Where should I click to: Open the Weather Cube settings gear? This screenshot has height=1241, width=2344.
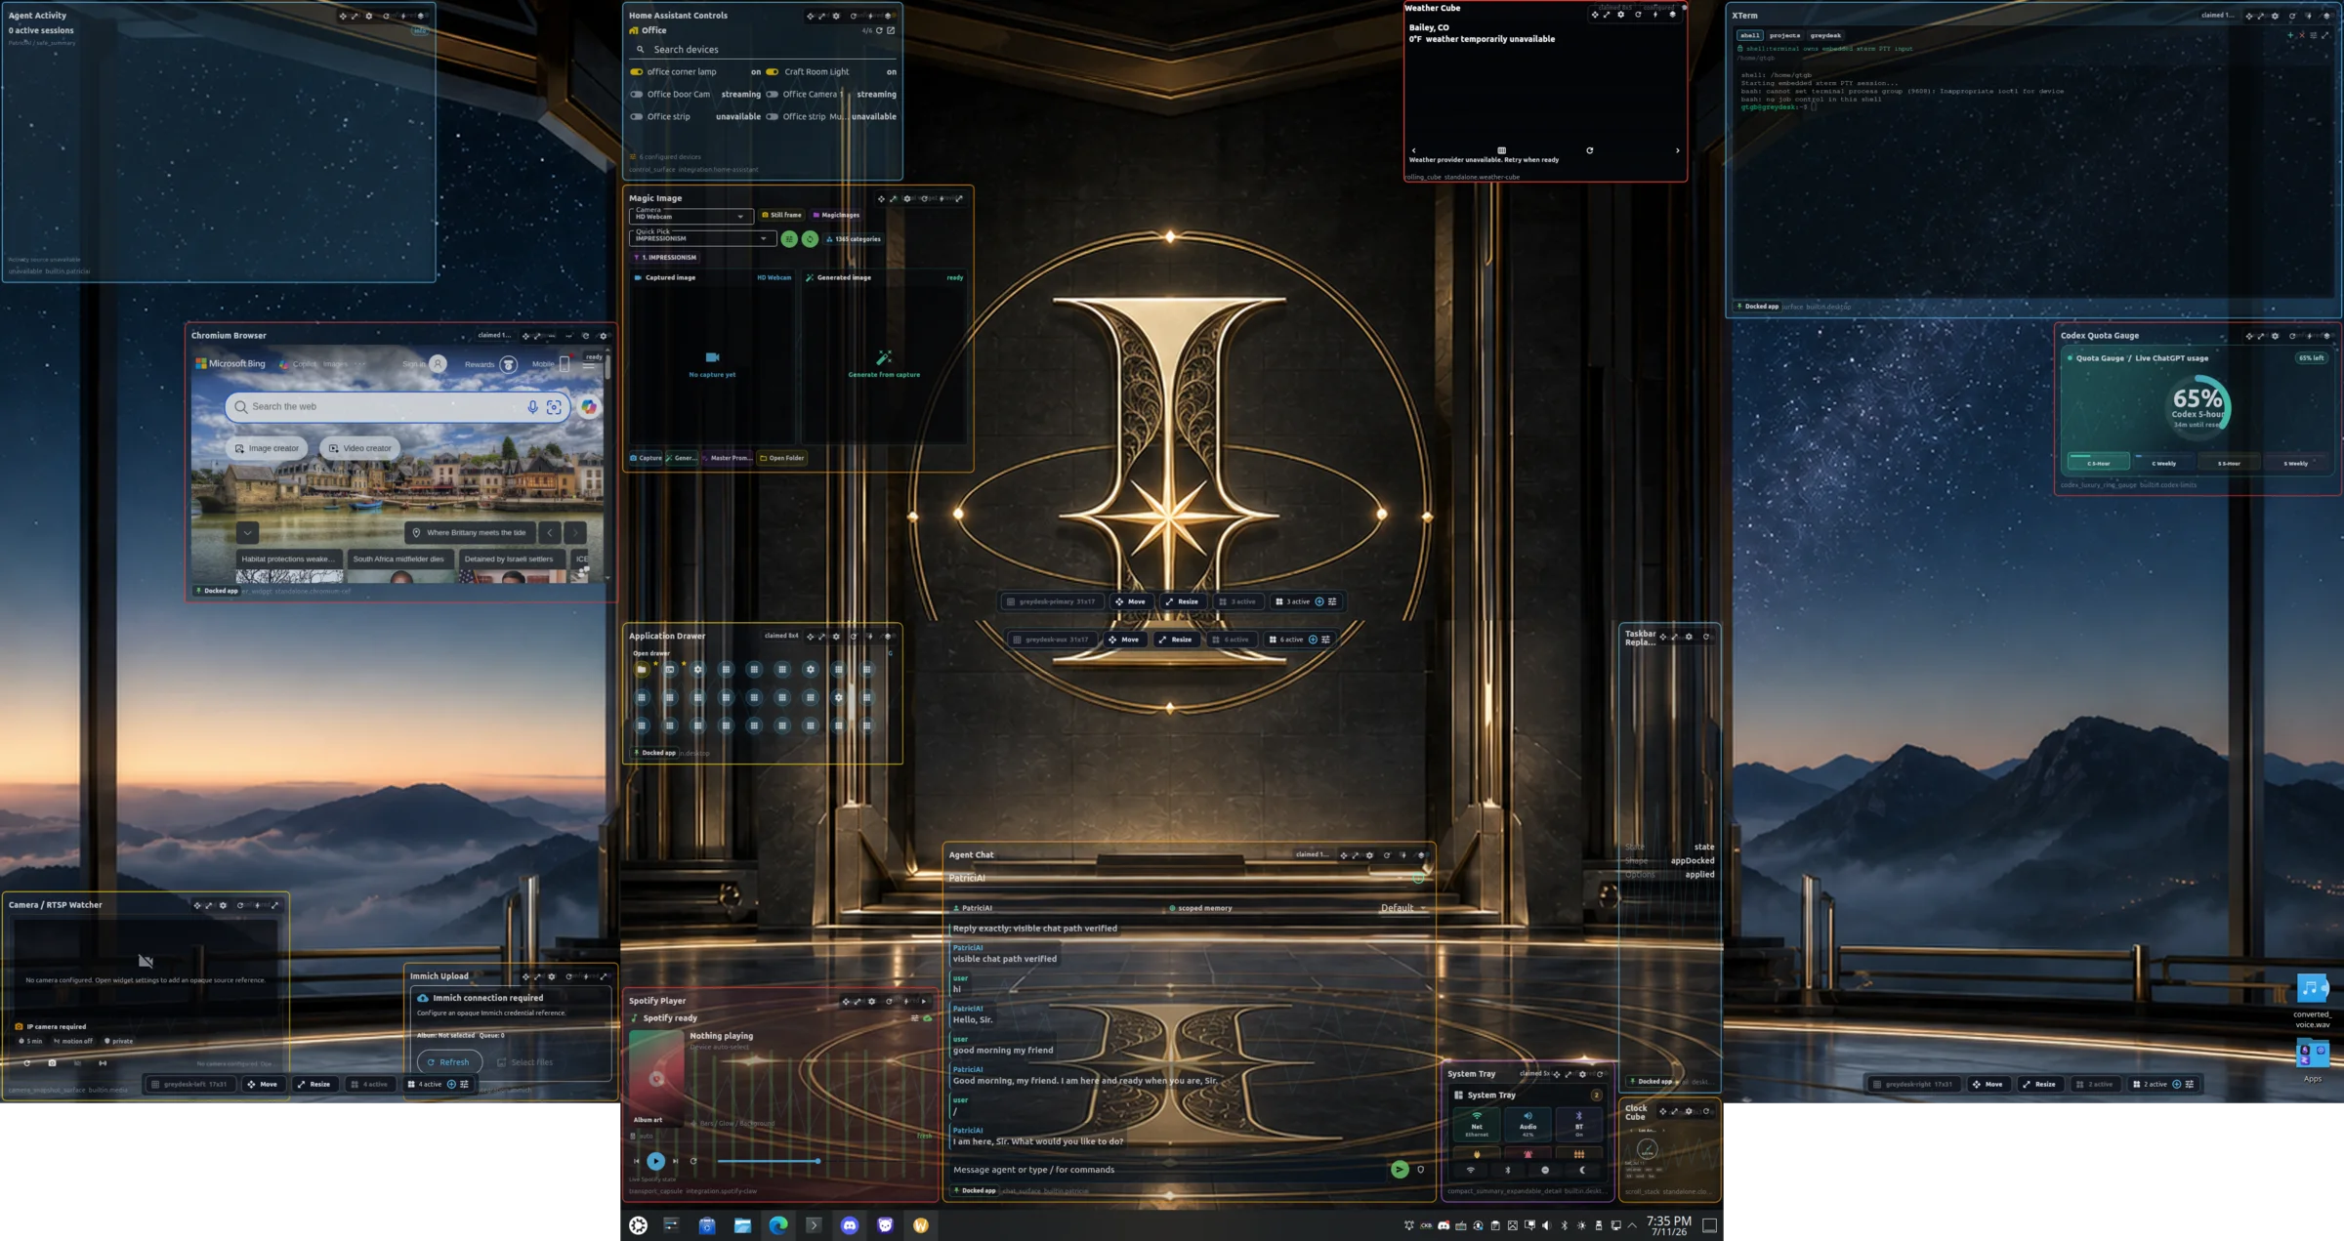click(x=1621, y=15)
